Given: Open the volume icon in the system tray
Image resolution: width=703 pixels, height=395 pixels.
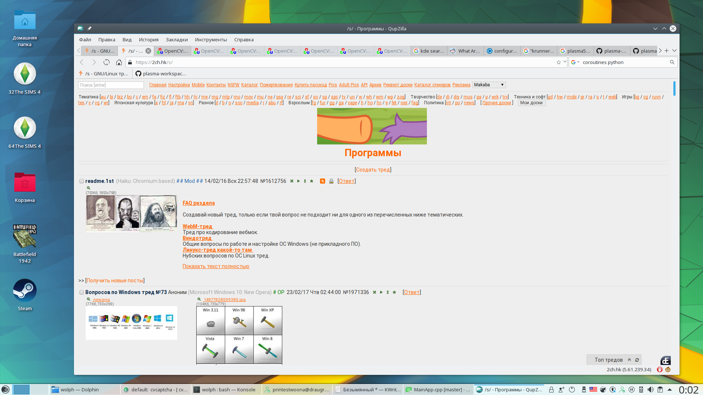Looking at the screenshot, I should tap(651, 390).
